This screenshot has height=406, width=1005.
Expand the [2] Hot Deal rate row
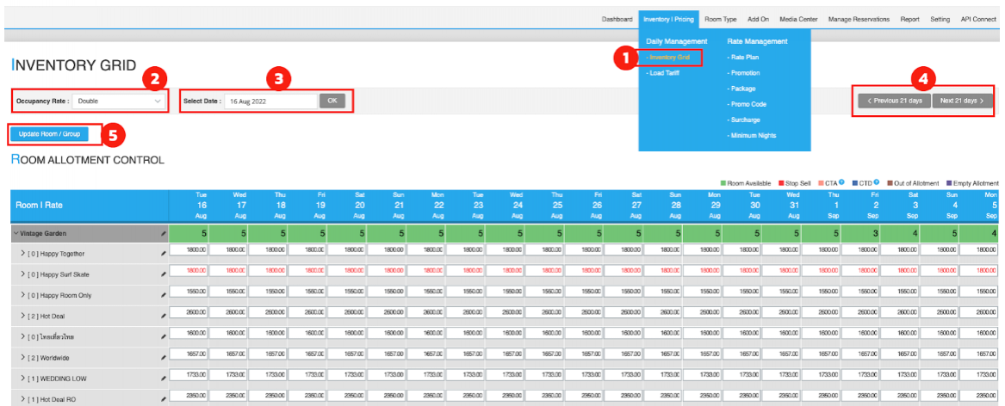pos(22,316)
